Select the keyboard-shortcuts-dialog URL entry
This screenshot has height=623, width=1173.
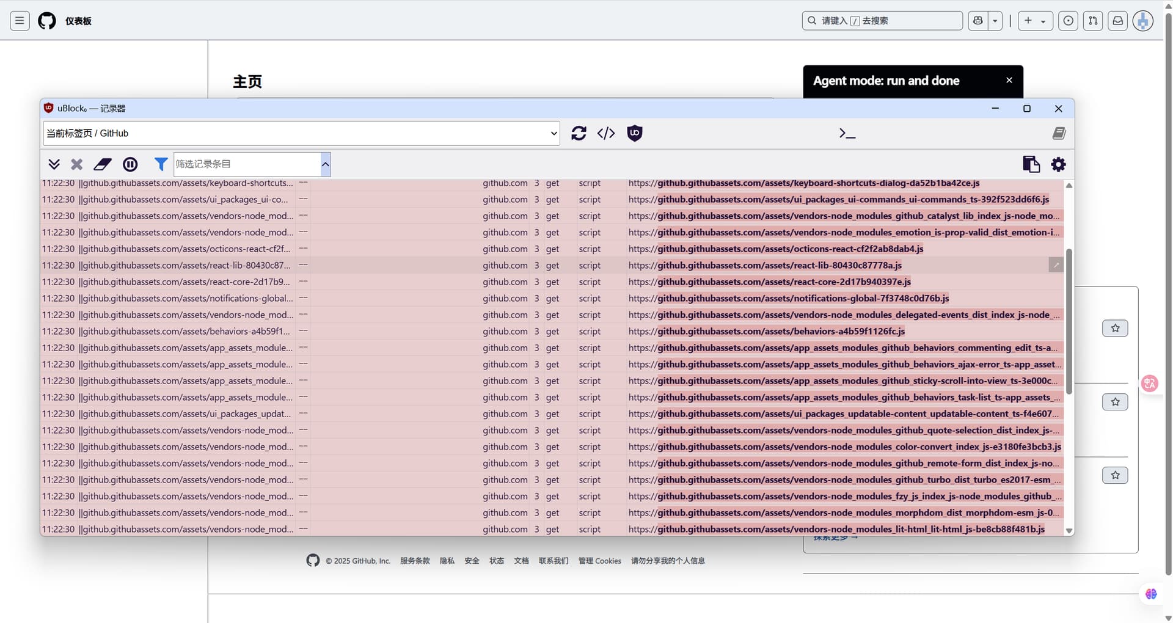tap(804, 183)
